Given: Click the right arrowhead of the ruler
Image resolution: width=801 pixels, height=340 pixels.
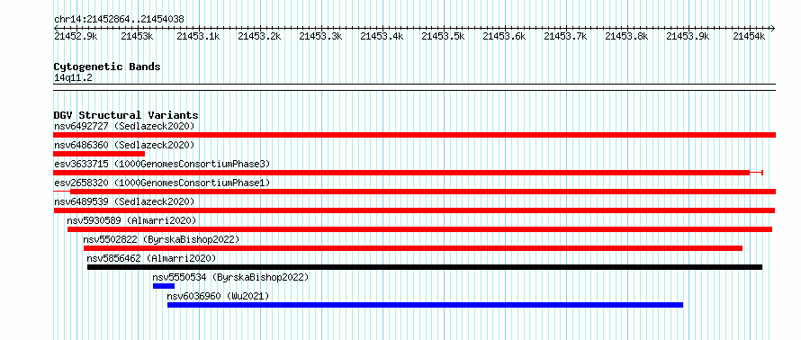Looking at the screenshot, I should click(x=773, y=28).
